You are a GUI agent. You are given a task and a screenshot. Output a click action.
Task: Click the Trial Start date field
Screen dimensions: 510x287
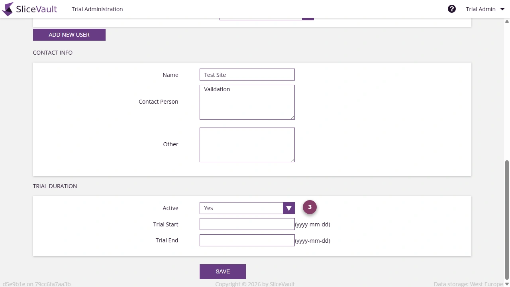[247, 224]
